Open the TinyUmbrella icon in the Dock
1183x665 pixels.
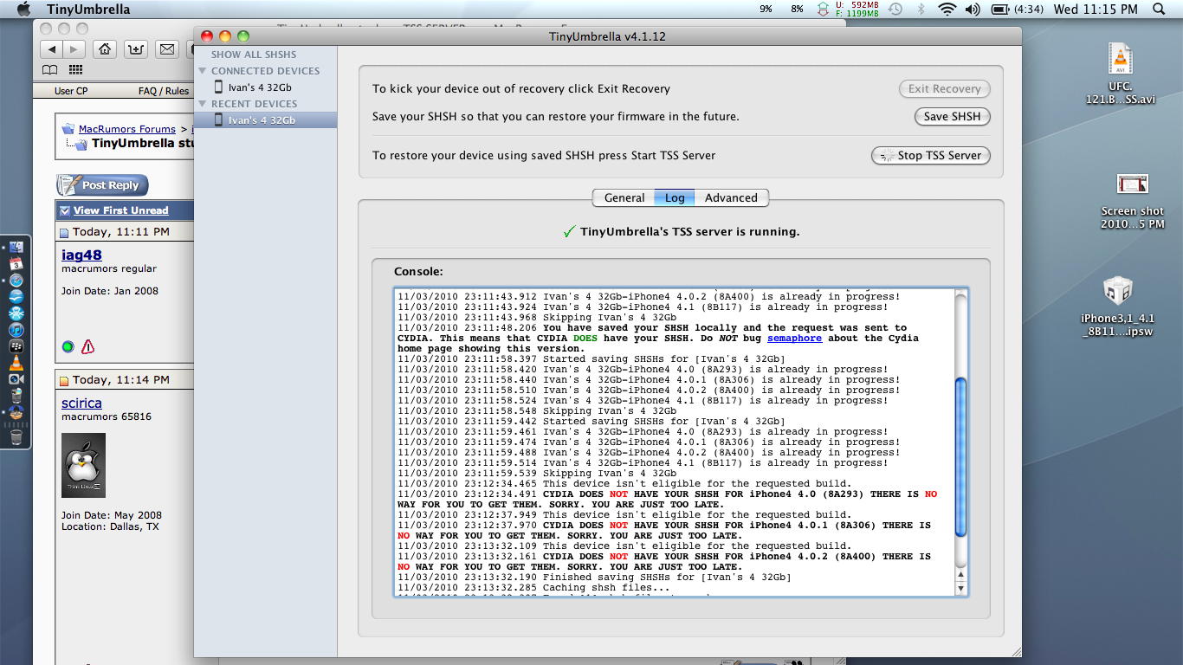pos(16,414)
